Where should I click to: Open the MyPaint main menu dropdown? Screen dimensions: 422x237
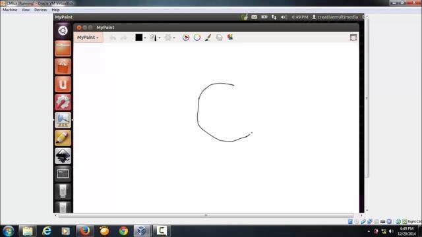coord(88,38)
